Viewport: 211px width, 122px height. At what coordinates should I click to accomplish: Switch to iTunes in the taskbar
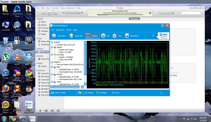(x=23, y=119)
